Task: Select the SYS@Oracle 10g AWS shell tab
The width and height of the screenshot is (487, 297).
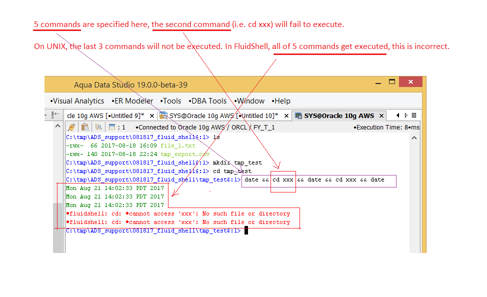Action: click(x=339, y=116)
